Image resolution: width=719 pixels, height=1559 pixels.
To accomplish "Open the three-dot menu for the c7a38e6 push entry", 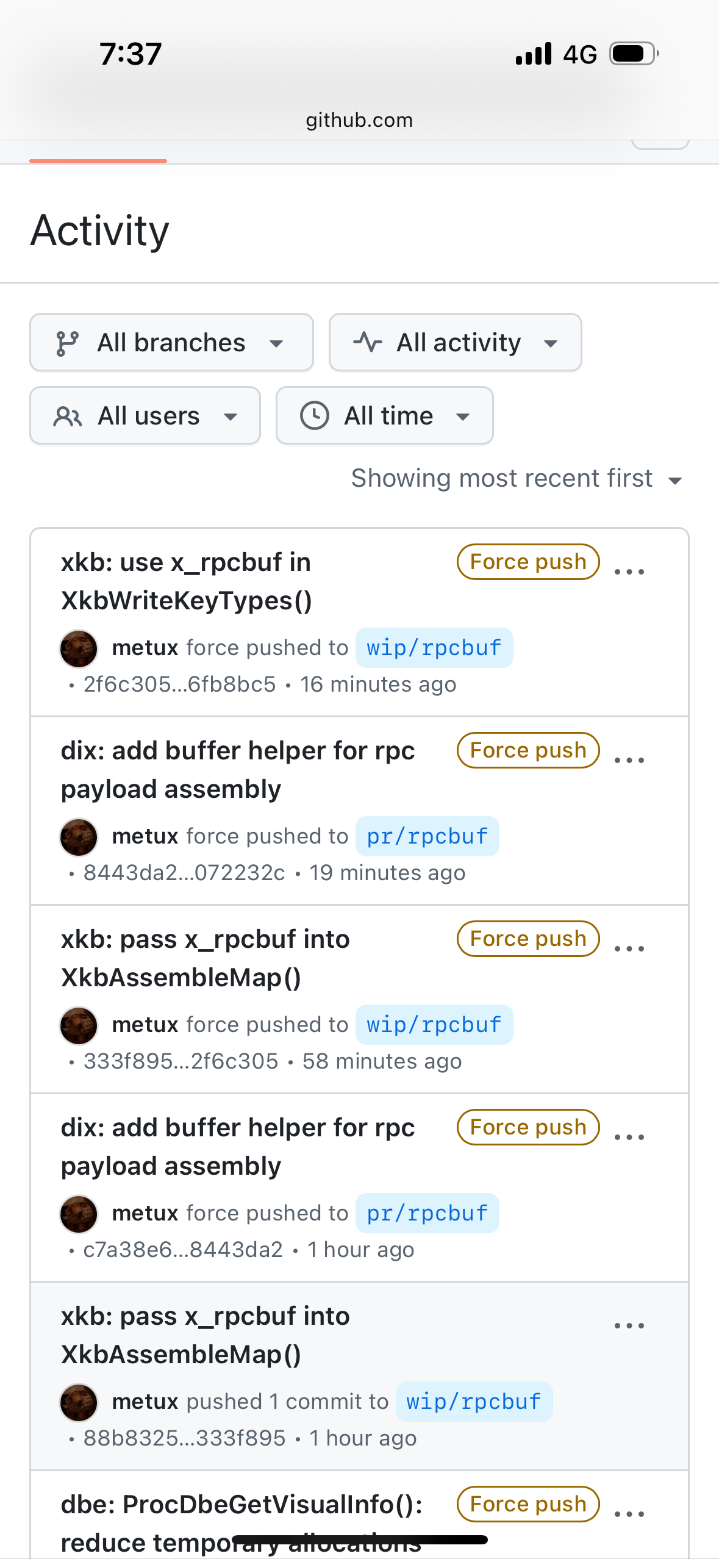I will tap(629, 1138).
